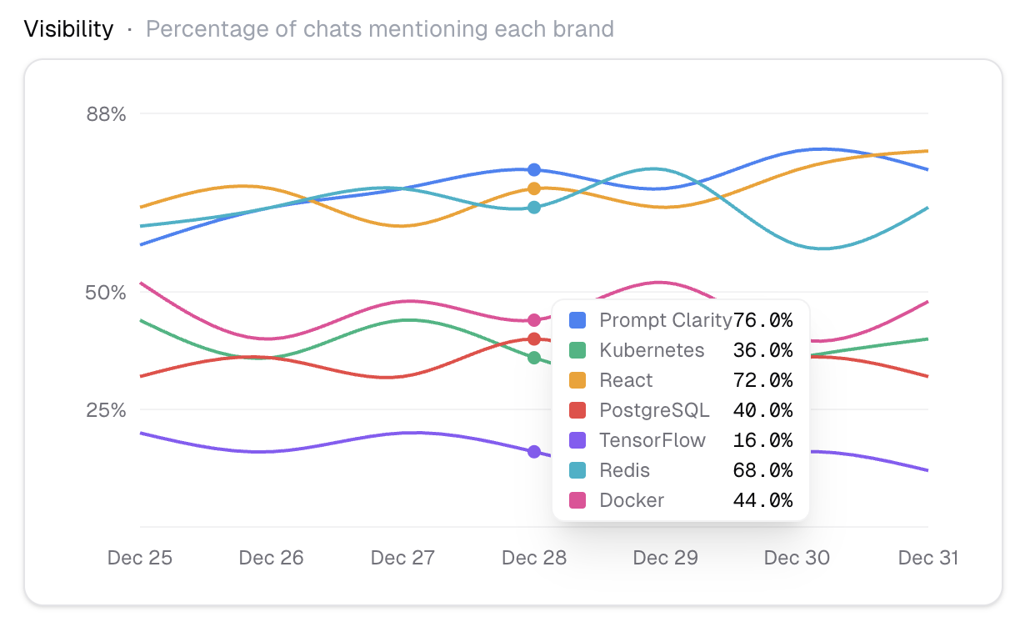Click the purple TensorFlow data point marker

(534, 452)
